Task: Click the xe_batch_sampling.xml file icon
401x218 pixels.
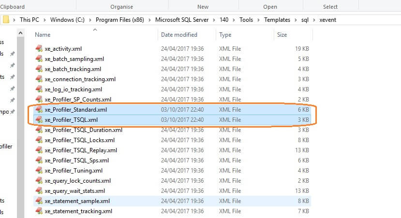Action: (39, 59)
